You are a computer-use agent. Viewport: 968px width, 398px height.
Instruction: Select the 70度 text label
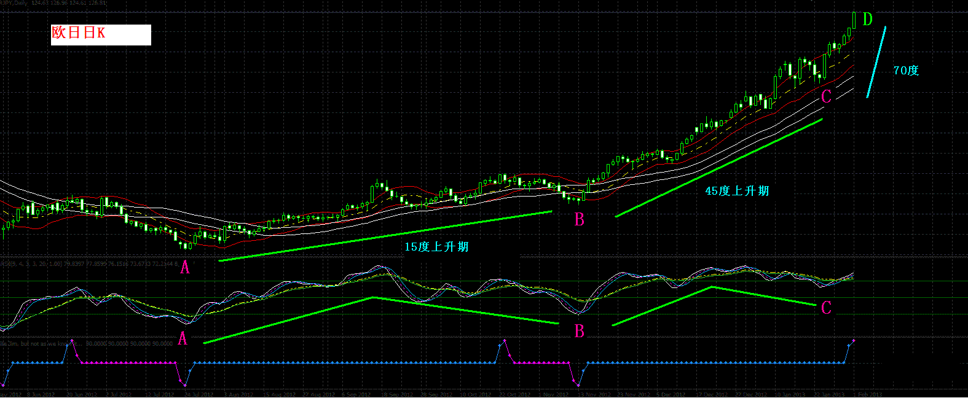[906, 71]
